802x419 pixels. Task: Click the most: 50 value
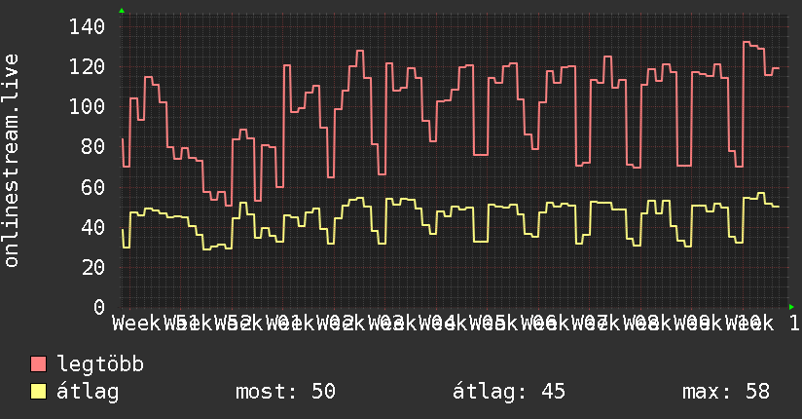point(285,392)
